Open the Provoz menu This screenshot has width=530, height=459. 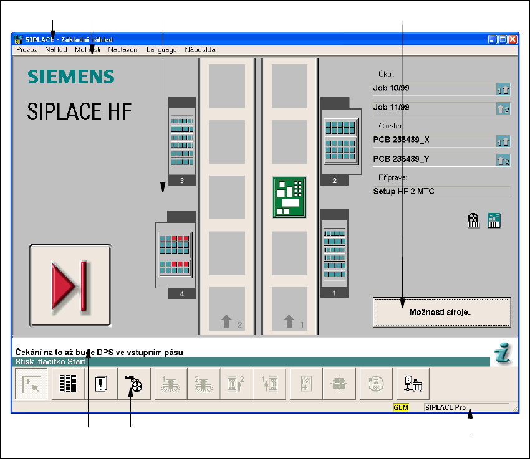[27, 50]
